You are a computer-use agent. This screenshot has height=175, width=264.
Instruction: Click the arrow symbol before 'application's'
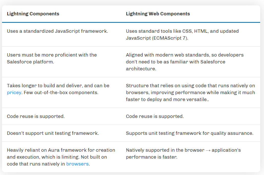(x=208, y=150)
